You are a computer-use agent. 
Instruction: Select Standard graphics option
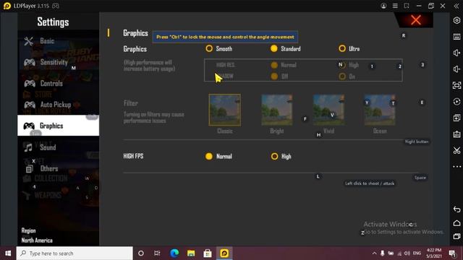pyautogui.click(x=274, y=48)
